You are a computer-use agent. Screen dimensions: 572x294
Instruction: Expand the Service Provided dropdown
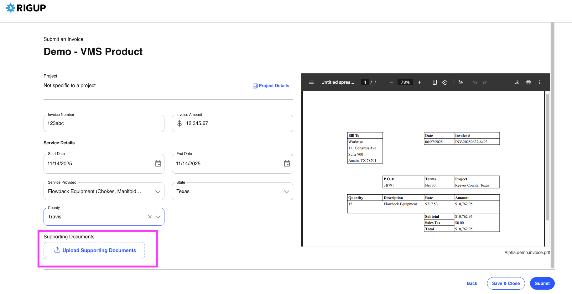[158, 192]
